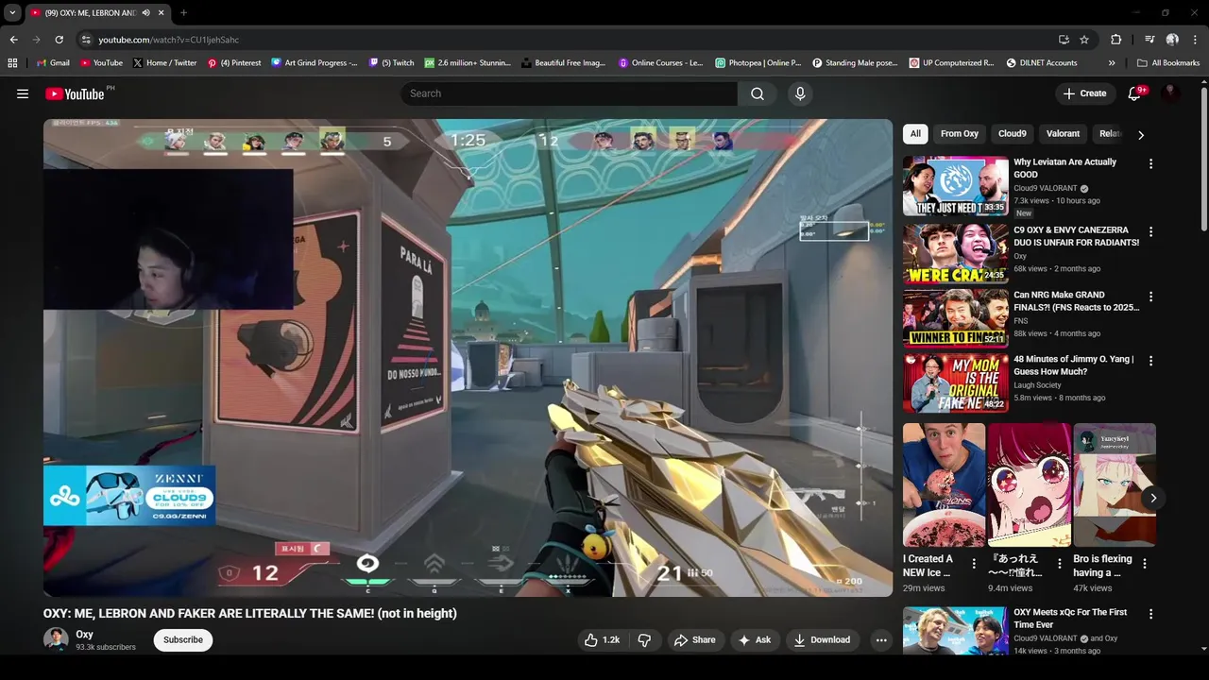Viewport: 1209px width, 680px height.
Task: Open options for OXY Meets xQc video
Action: coord(1150,615)
